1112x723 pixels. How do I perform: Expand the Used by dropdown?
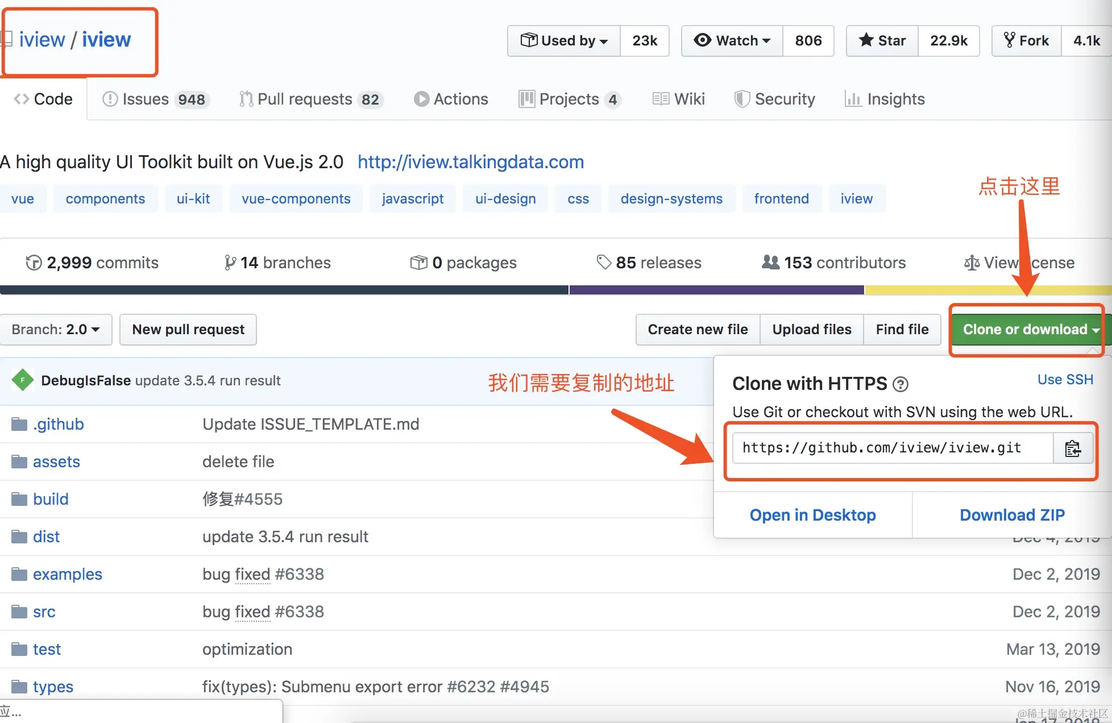pyautogui.click(x=564, y=40)
